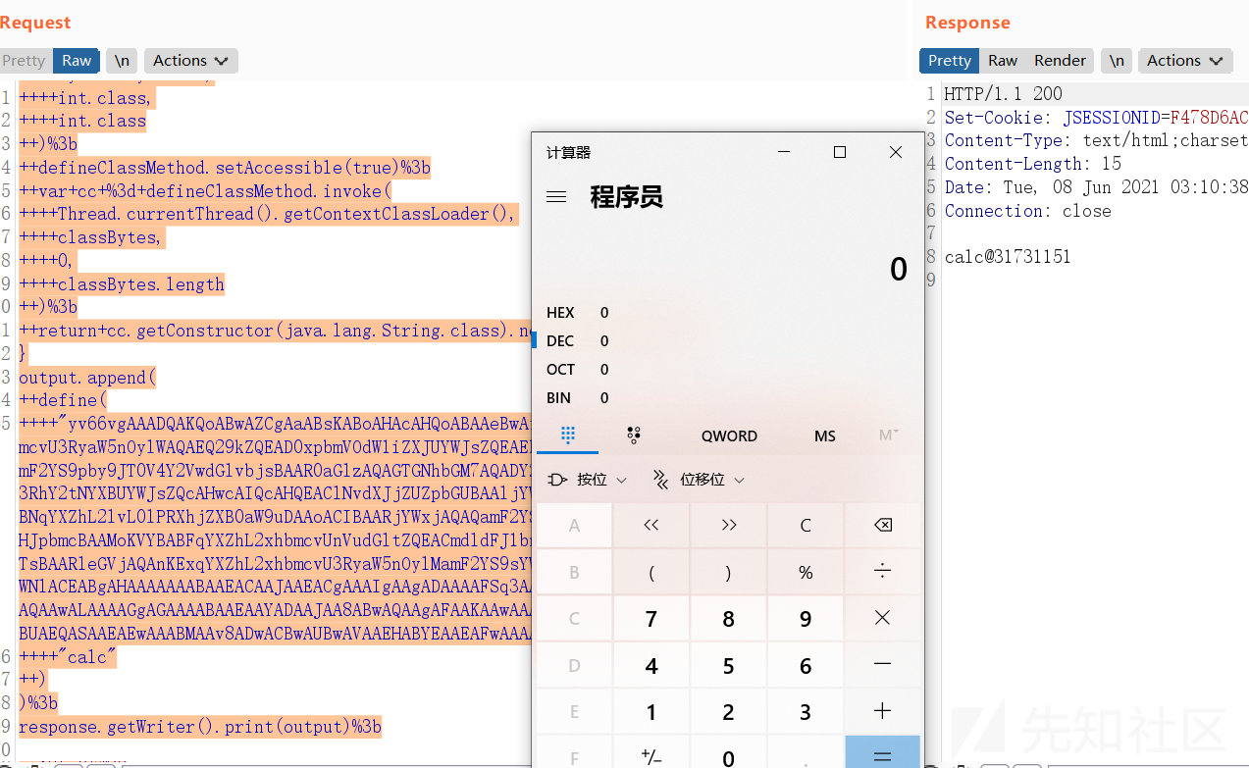
Task: Click the right shift >> key
Action: click(x=728, y=525)
